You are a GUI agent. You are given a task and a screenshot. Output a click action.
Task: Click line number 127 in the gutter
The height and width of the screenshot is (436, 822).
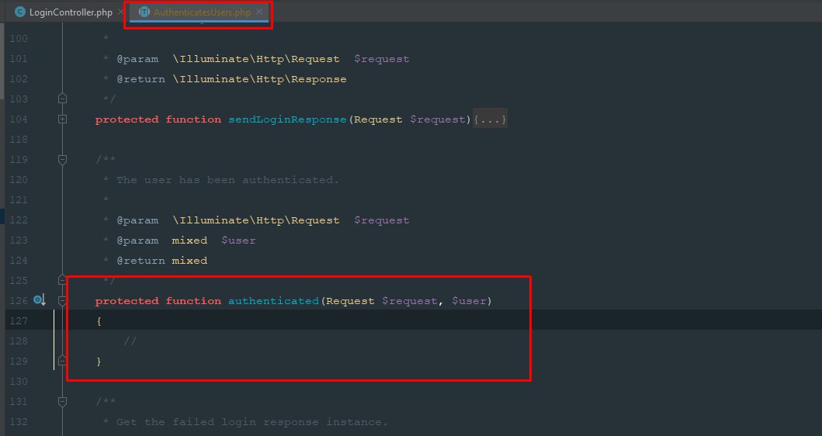coord(19,320)
